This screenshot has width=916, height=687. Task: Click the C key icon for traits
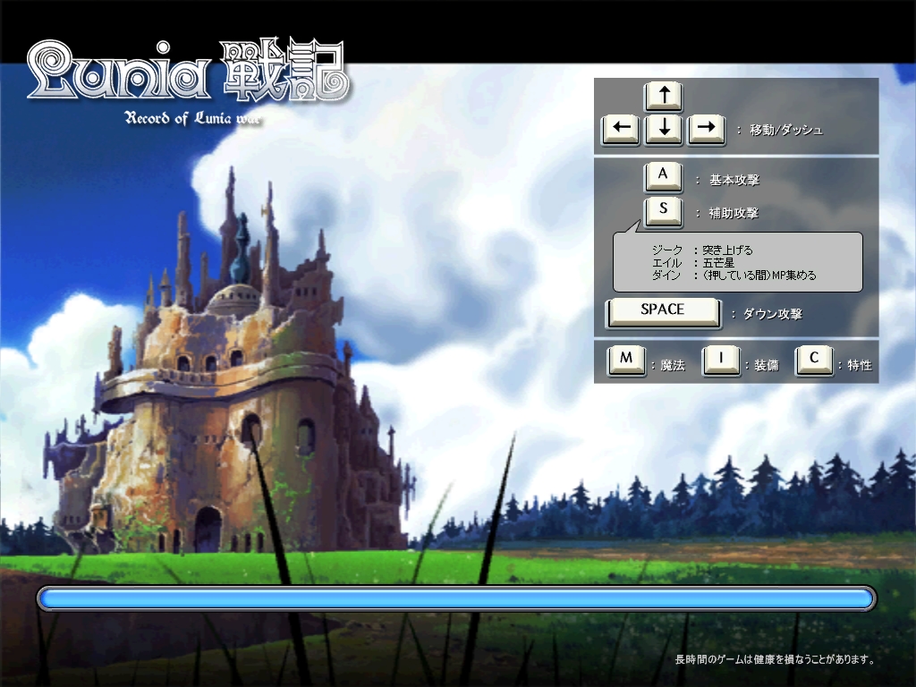click(814, 360)
